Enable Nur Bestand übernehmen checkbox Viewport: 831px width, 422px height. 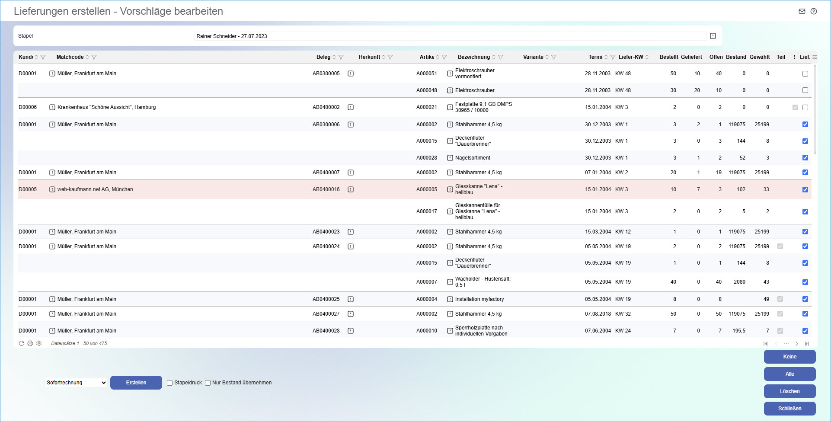pyautogui.click(x=208, y=383)
